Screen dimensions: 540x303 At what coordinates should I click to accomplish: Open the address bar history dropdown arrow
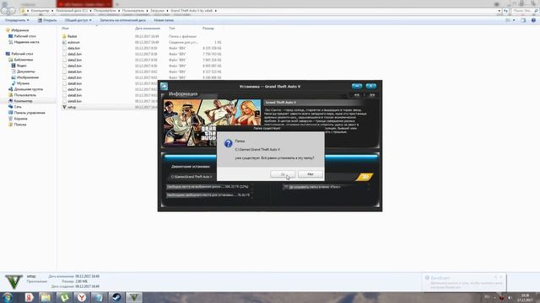[499, 11]
